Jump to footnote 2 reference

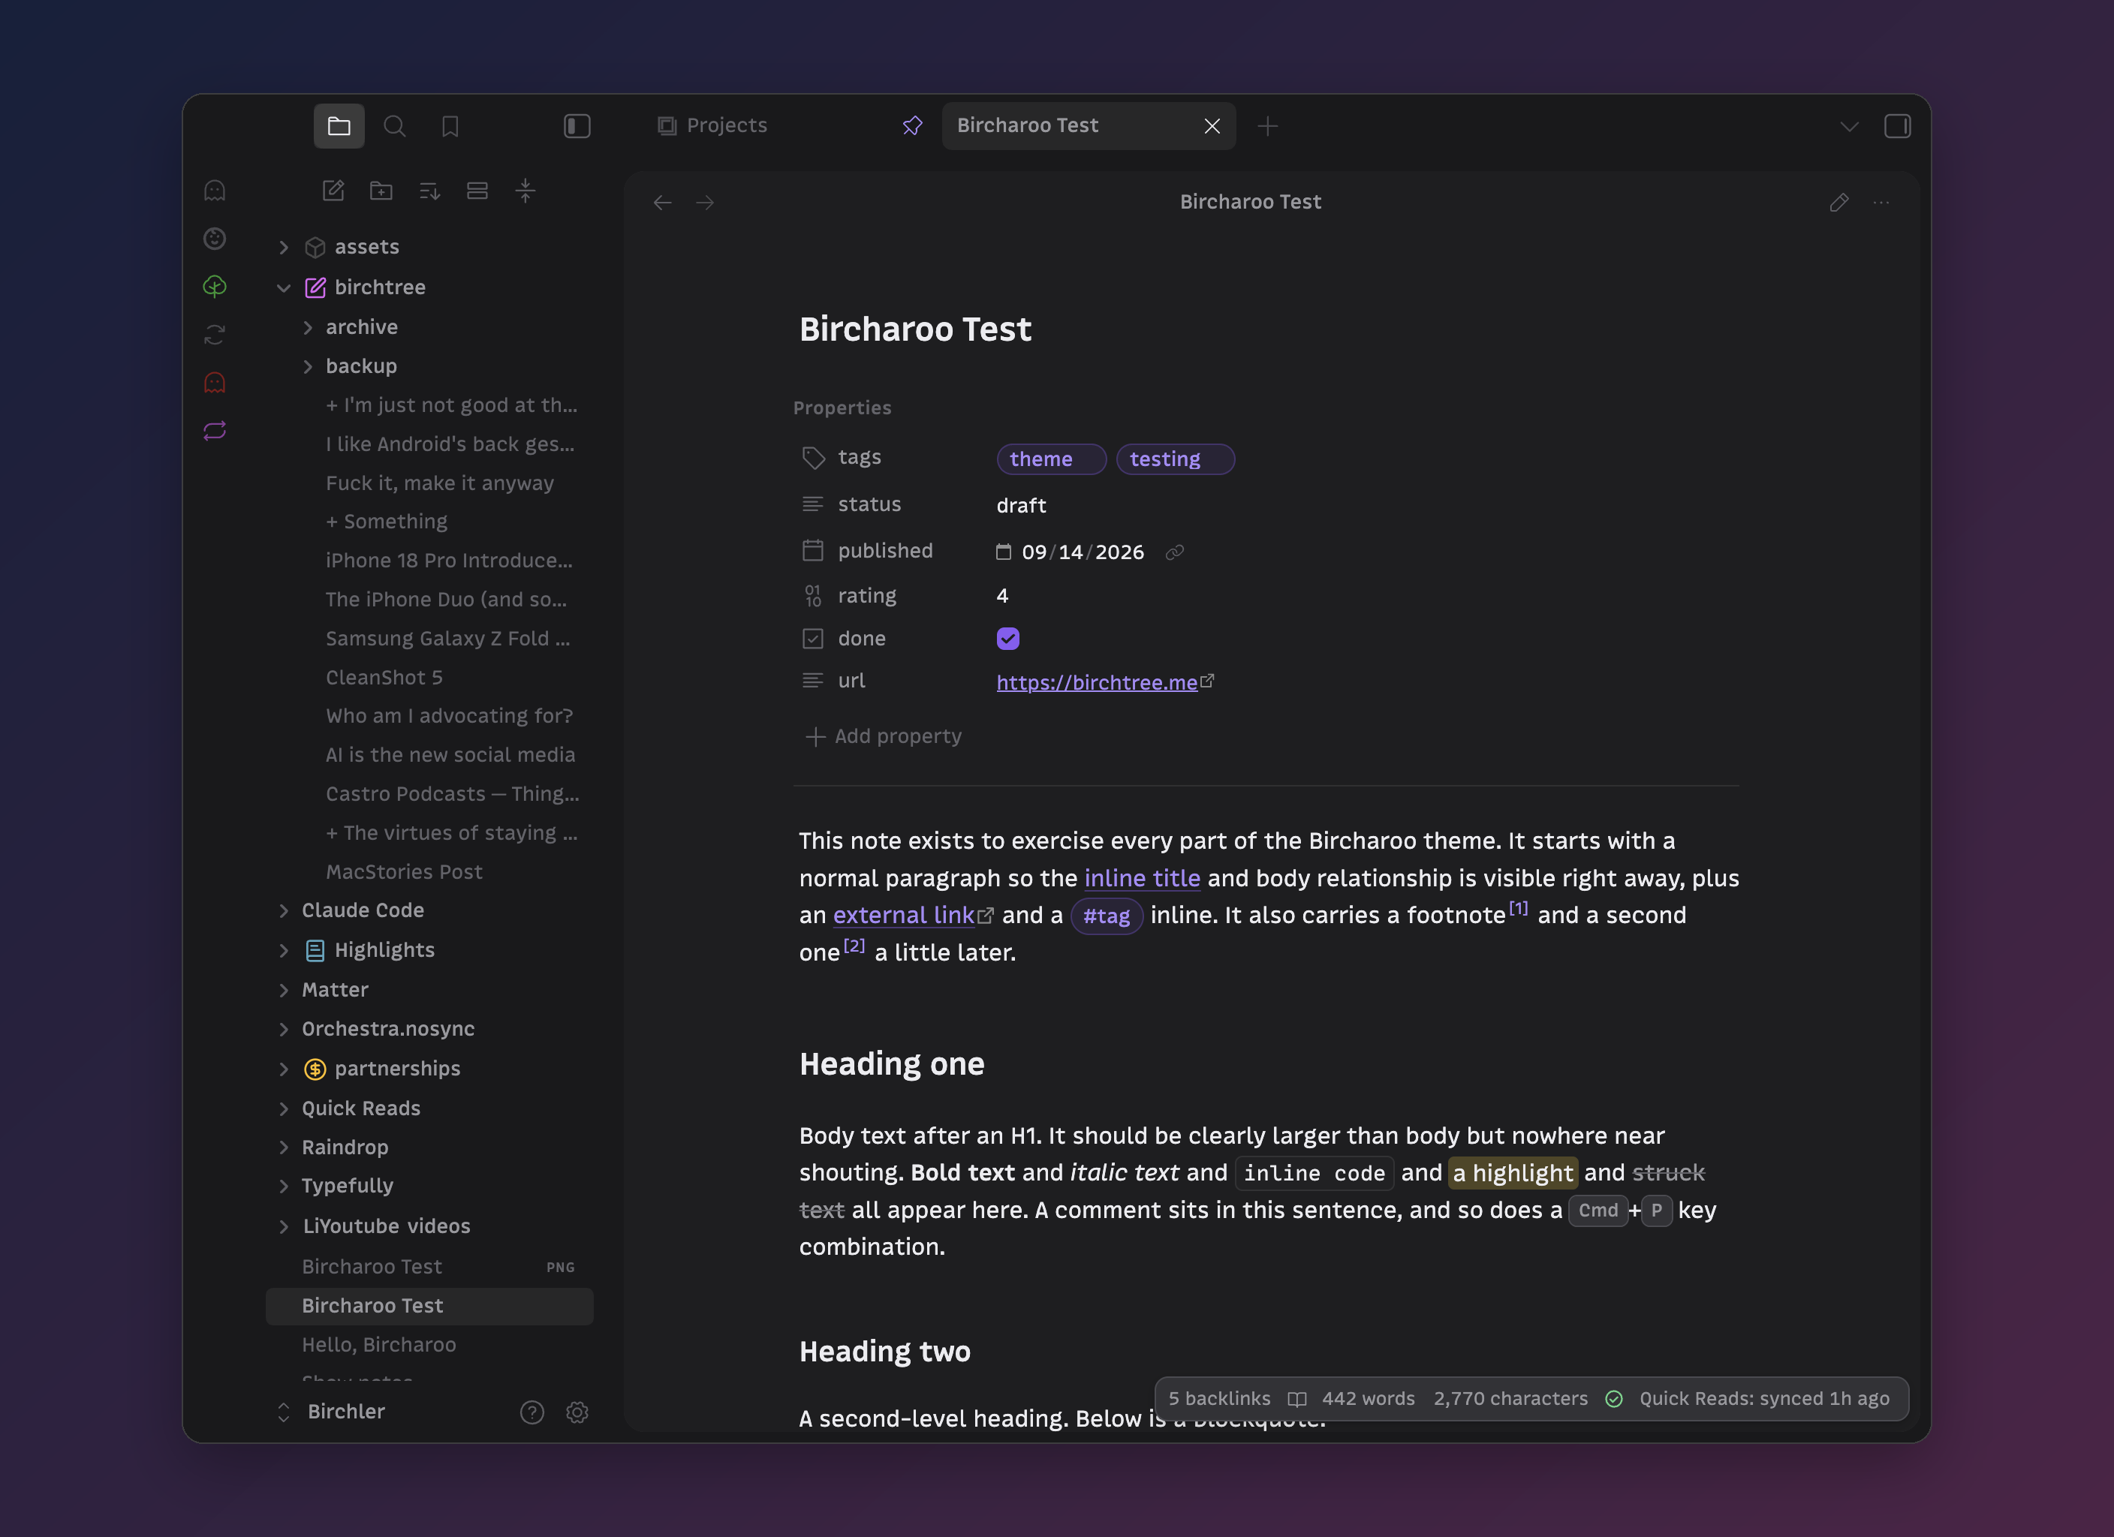(854, 945)
